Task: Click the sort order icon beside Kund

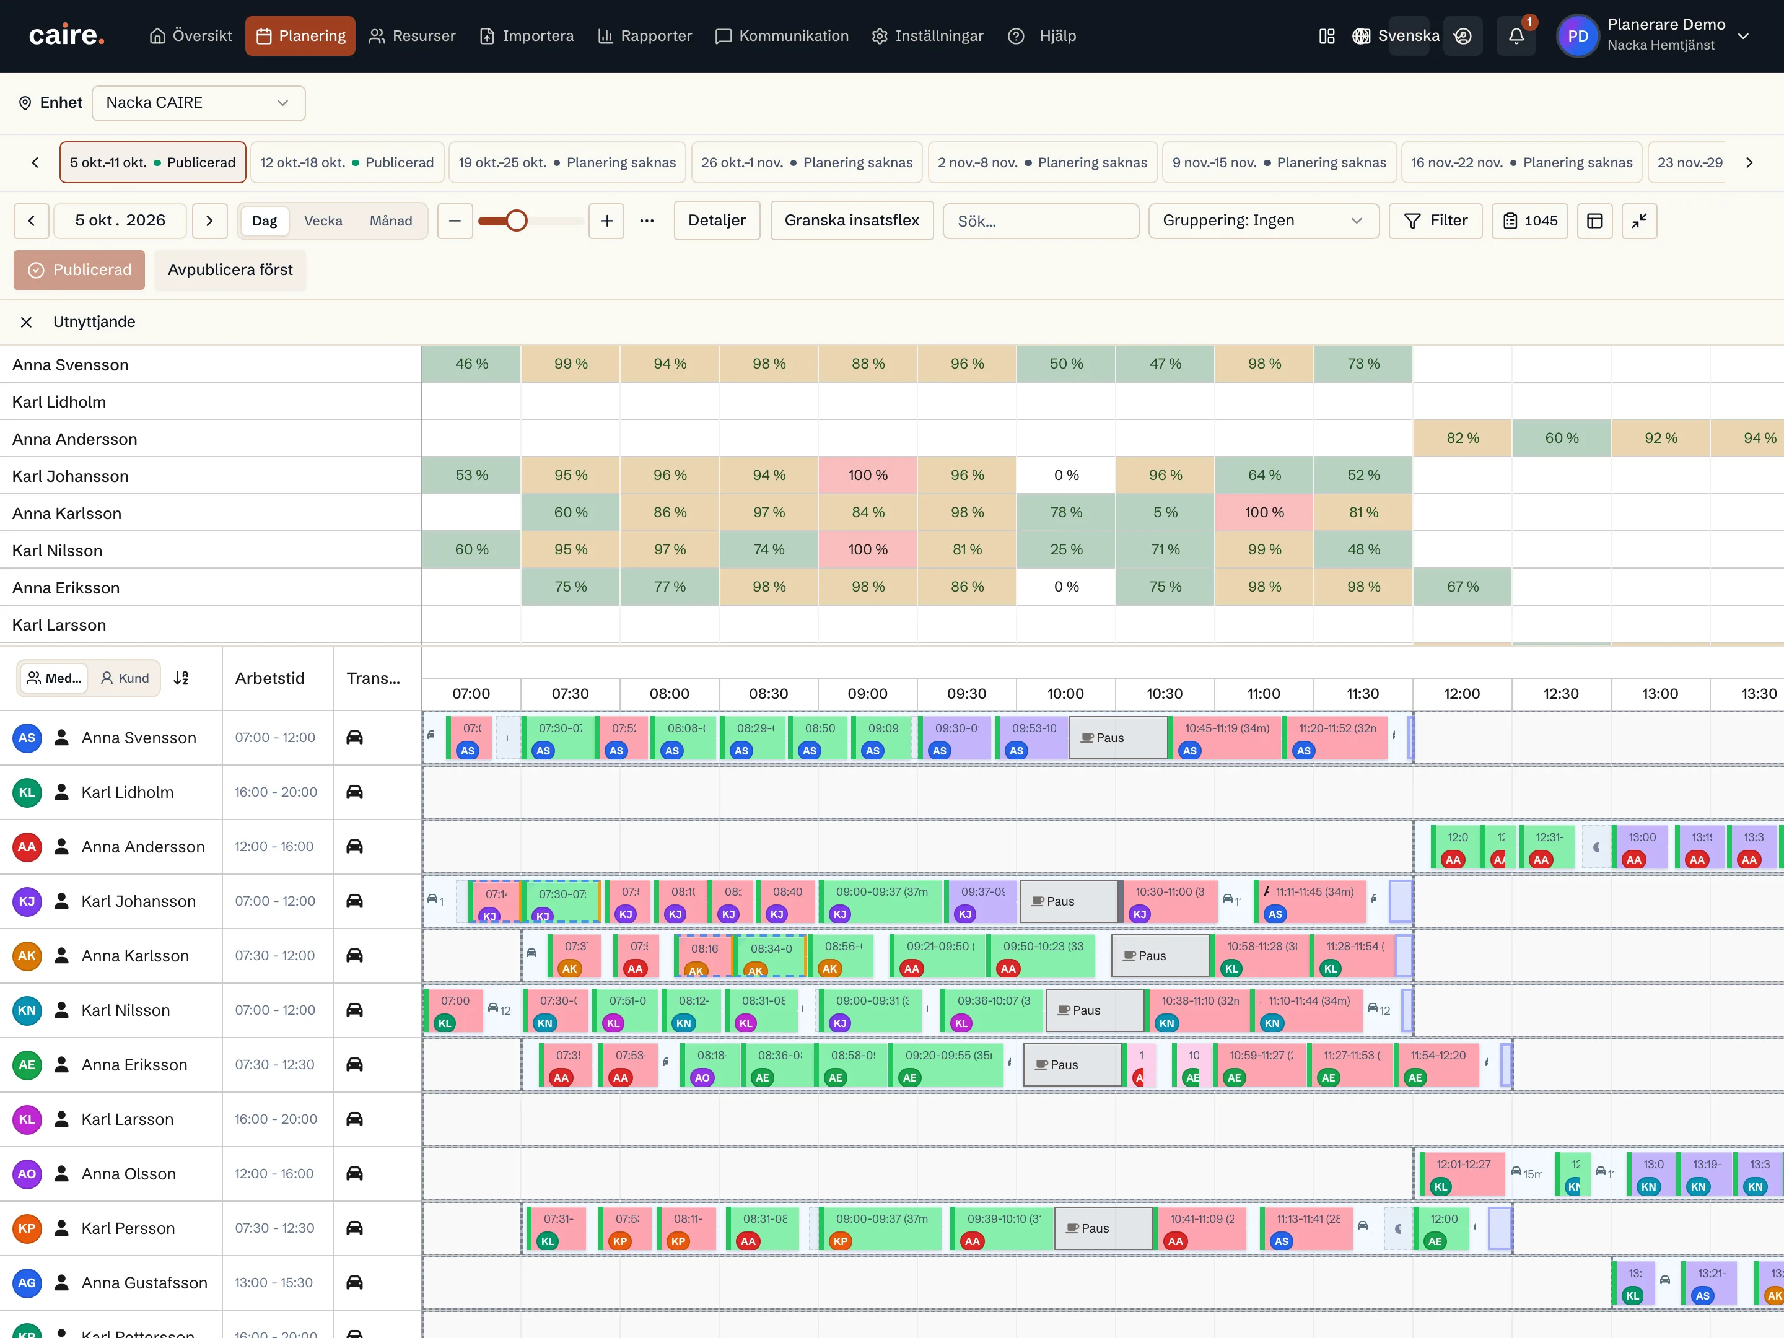Action: click(181, 678)
